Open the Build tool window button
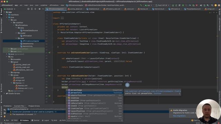The width and height of the screenshot is (221, 124). tap(54, 120)
